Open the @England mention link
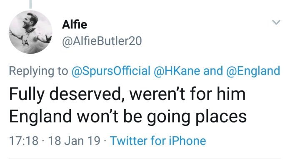290x160 pixels. click(253, 71)
